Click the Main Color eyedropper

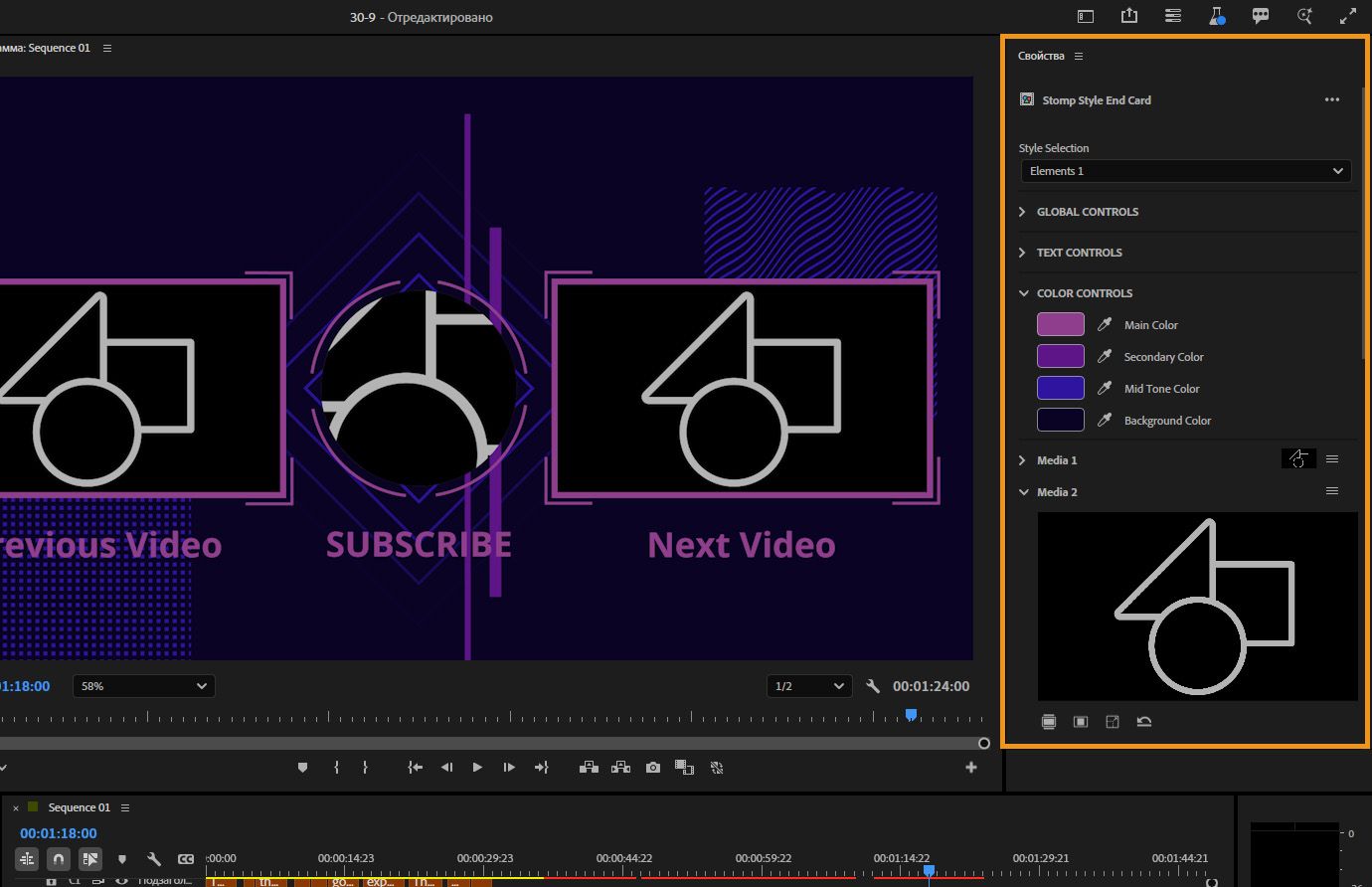[x=1104, y=325]
